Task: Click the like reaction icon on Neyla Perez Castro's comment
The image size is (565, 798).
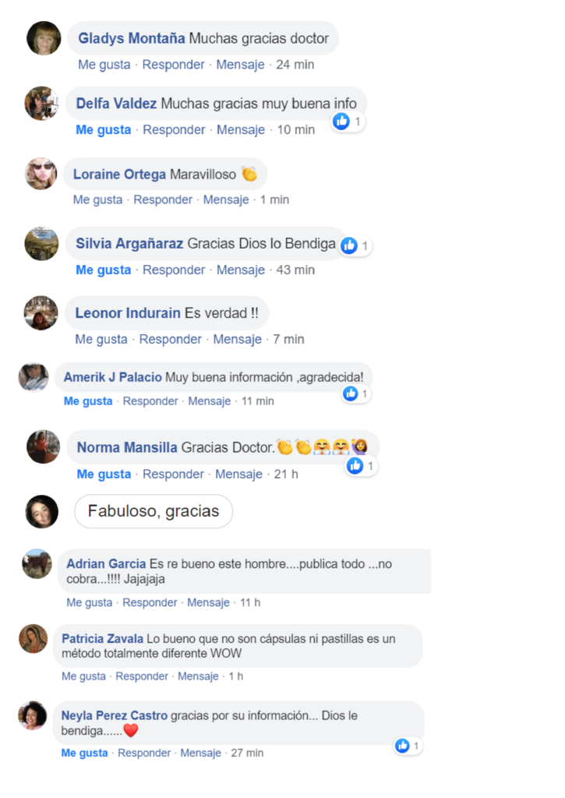Action: (x=402, y=746)
